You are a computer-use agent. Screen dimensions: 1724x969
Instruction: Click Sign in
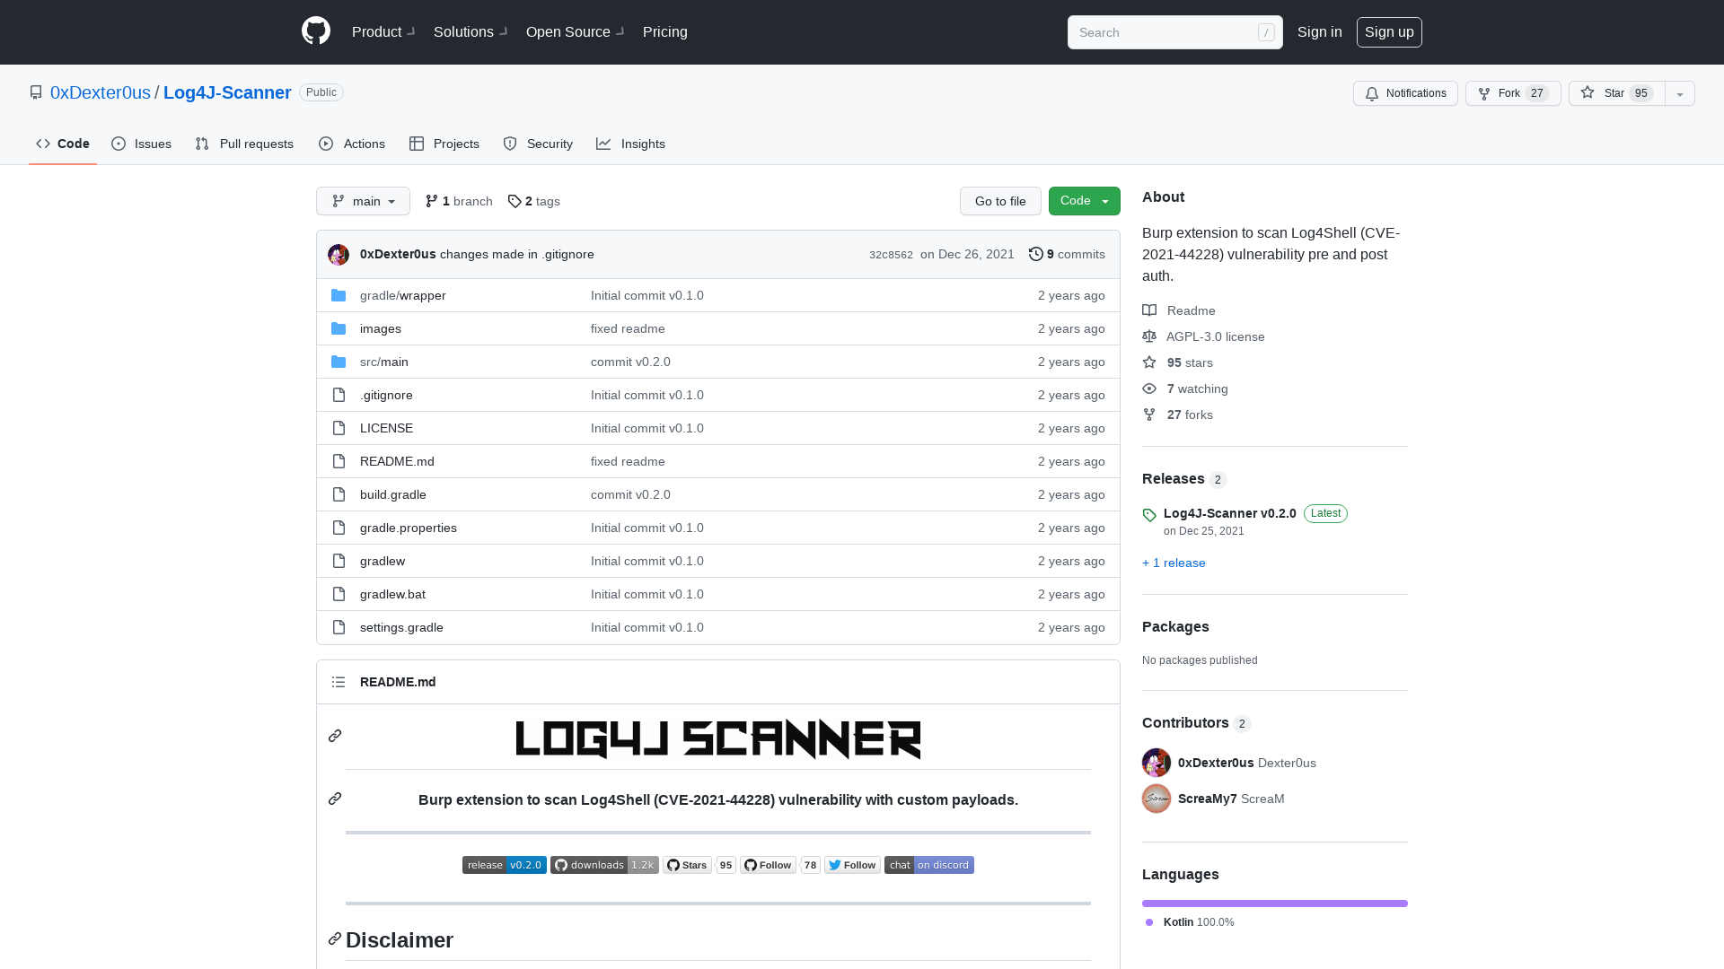pyautogui.click(x=1320, y=31)
